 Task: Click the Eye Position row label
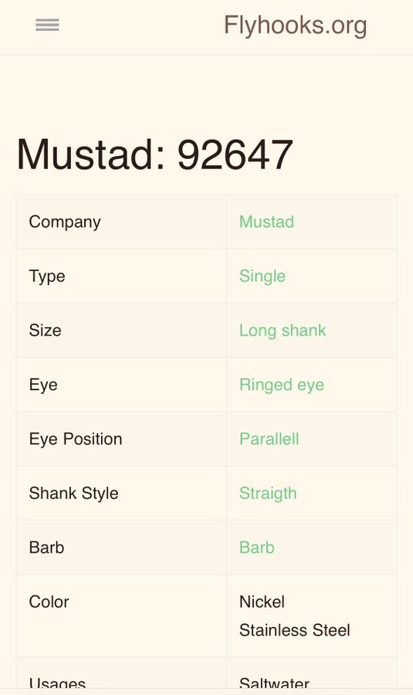tap(76, 439)
